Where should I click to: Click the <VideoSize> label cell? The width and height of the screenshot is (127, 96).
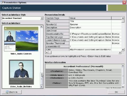57,78
